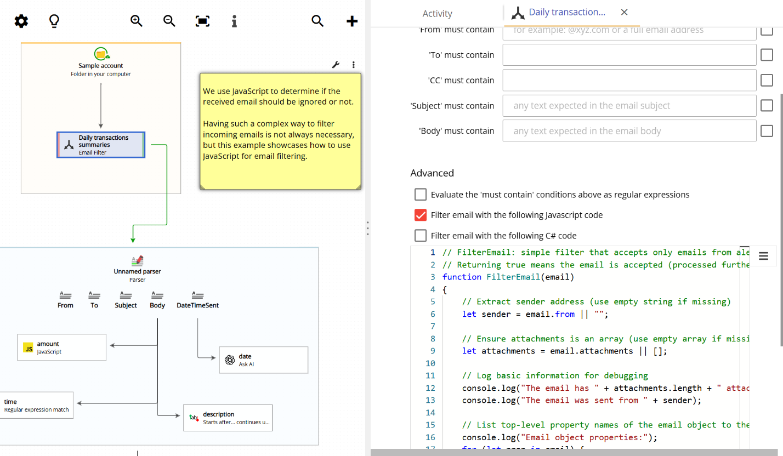This screenshot has width=783, height=456.
Task: Open the settings gear icon
Action: [x=21, y=21]
